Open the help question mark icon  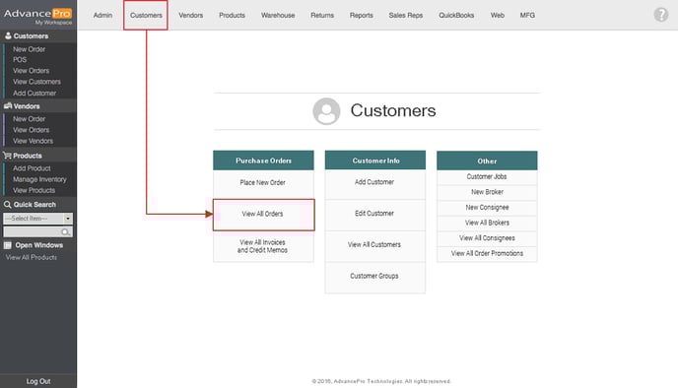[x=660, y=15]
